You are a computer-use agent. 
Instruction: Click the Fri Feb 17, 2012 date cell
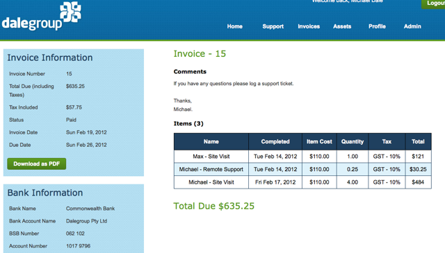click(x=275, y=182)
